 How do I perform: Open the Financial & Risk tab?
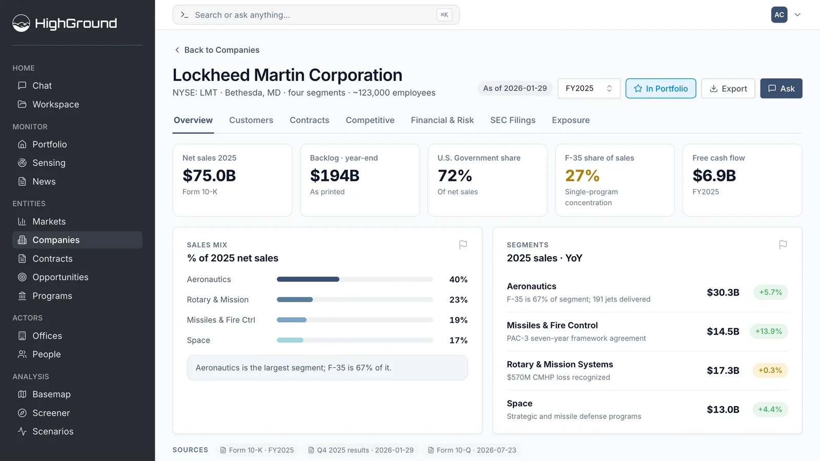(442, 120)
